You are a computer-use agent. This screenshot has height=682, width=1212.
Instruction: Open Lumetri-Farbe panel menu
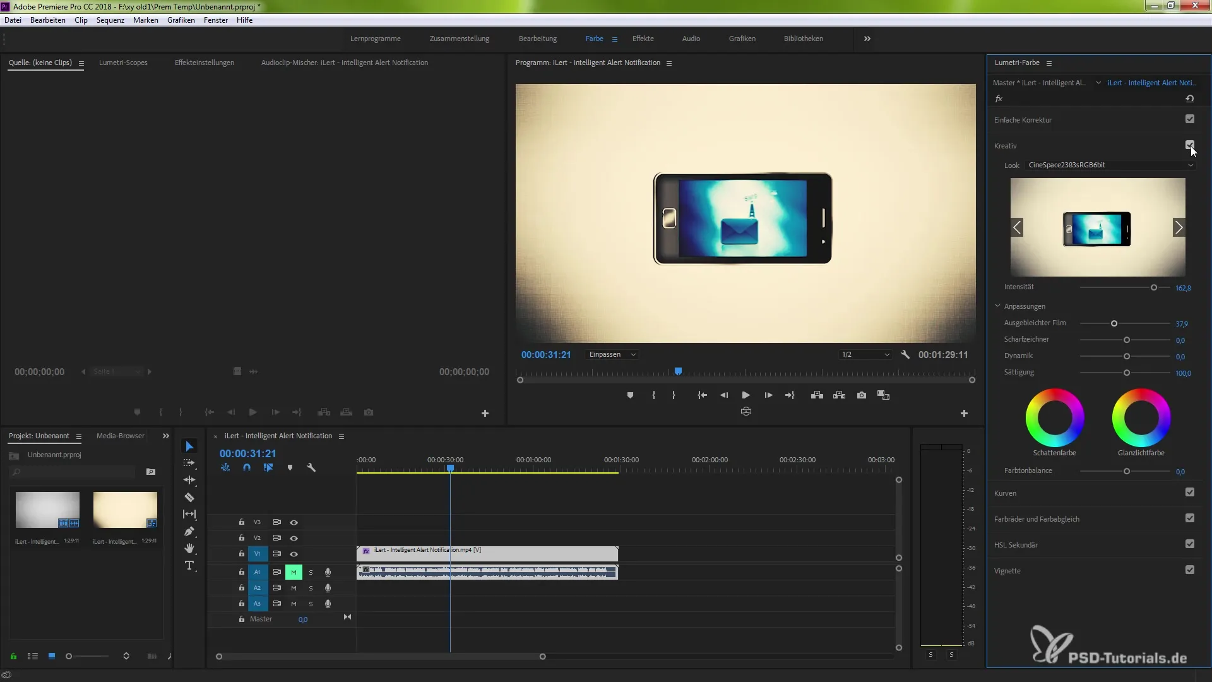(x=1049, y=63)
